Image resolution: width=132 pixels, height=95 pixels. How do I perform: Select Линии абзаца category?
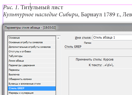32,61
